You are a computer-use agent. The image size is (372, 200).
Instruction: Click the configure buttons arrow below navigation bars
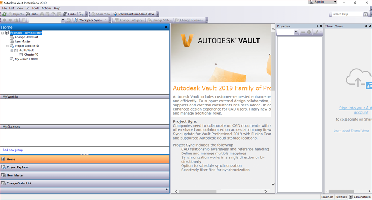tap(167, 190)
